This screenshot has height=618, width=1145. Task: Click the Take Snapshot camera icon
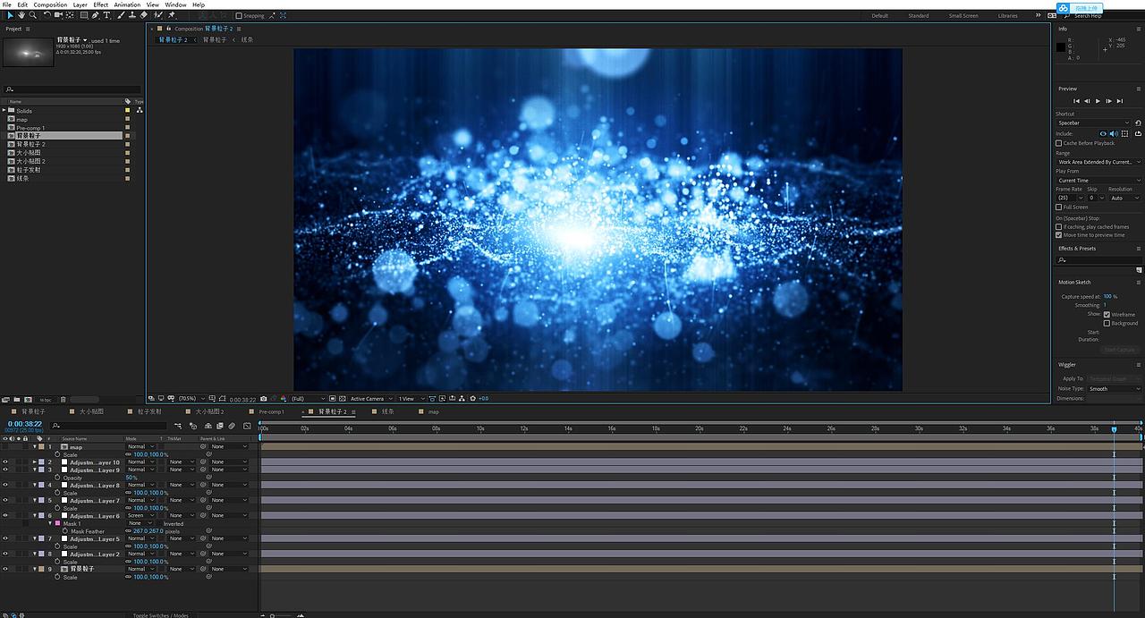point(263,399)
